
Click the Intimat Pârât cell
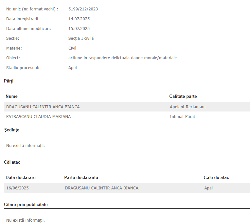click(x=183, y=117)
